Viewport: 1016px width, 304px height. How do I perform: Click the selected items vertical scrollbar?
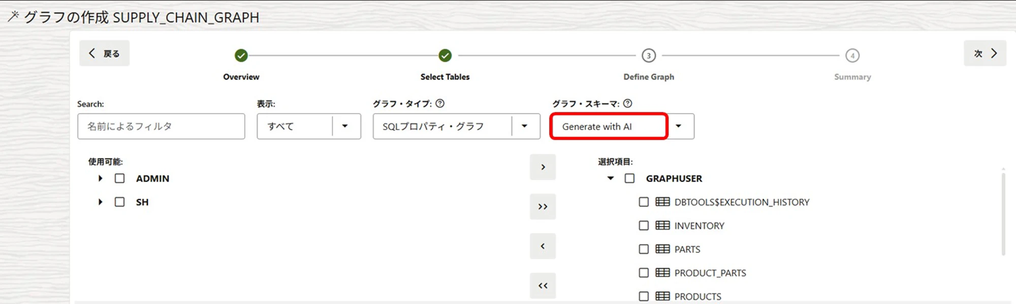pyautogui.click(x=1003, y=214)
